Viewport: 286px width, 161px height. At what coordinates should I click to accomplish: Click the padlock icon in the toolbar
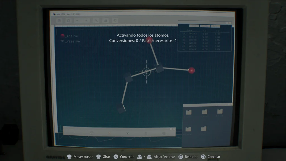pyautogui.click(x=106, y=20)
